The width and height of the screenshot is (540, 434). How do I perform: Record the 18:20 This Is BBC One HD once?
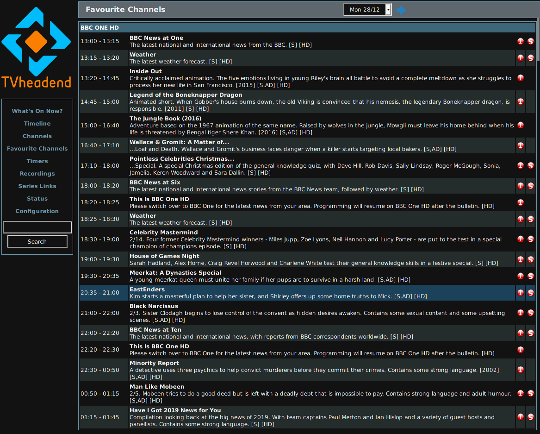click(521, 202)
